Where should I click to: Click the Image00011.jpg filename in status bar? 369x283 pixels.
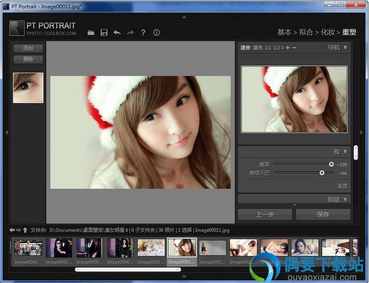[x=212, y=230]
